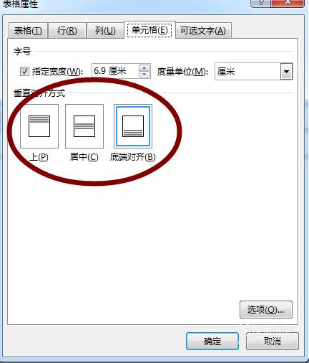
Task: Click the width field showing 6.9 厘米
Action: (115, 71)
